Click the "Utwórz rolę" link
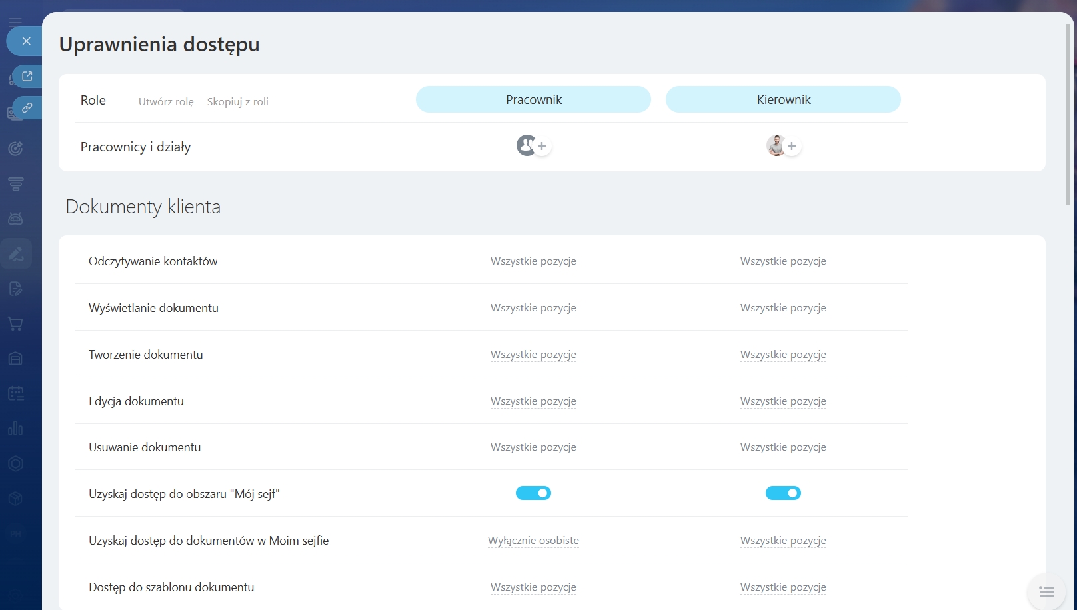 (x=166, y=102)
